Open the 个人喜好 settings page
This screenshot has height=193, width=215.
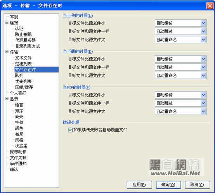point(18,93)
